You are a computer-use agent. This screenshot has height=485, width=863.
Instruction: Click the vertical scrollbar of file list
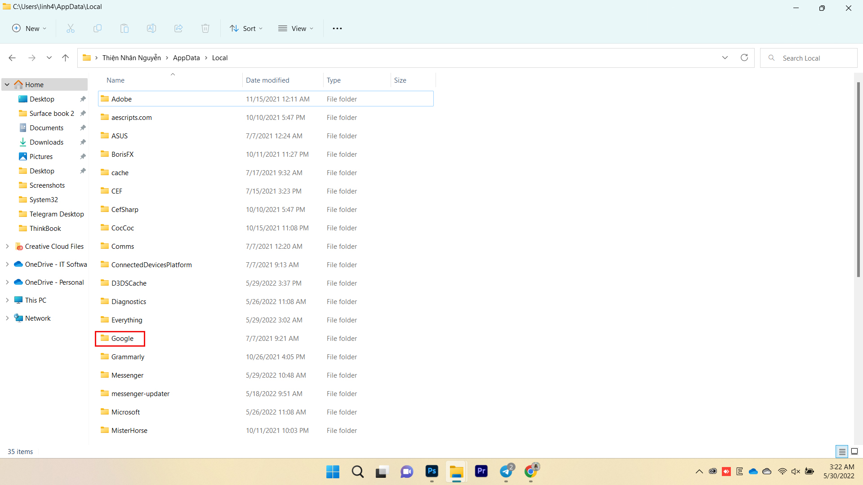pyautogui.click(x=858, y=180)
